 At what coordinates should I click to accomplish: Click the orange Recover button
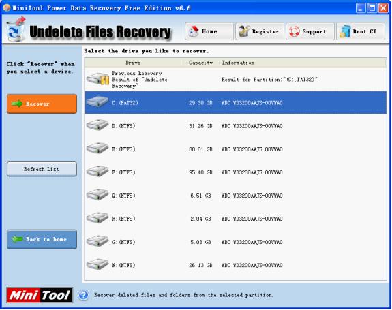tap(42, 104)
